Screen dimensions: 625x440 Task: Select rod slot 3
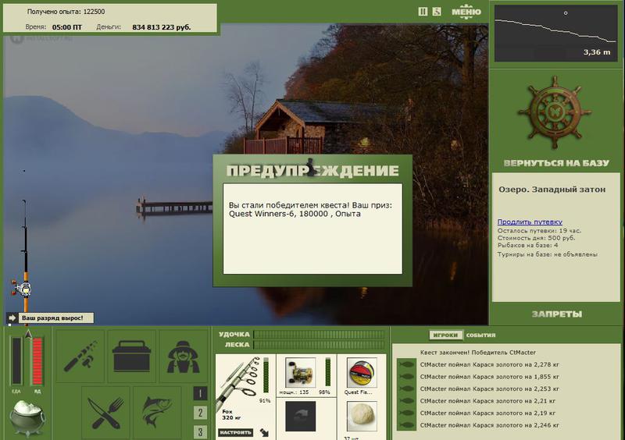coord(200,431)
